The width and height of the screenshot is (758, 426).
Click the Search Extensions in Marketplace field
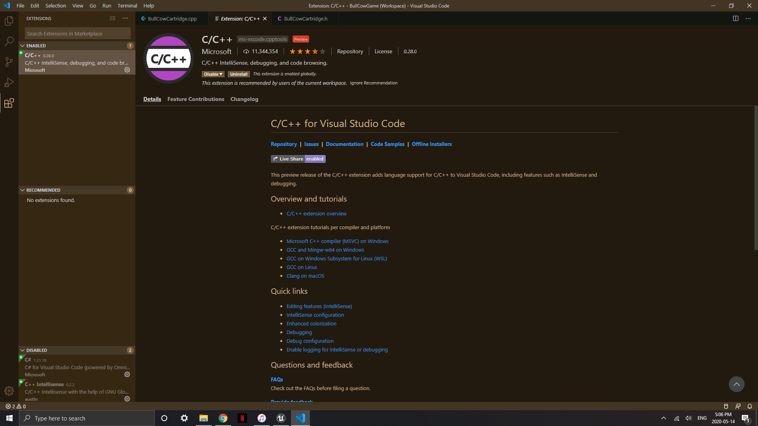pyautogui.click(x=77, y=33)
